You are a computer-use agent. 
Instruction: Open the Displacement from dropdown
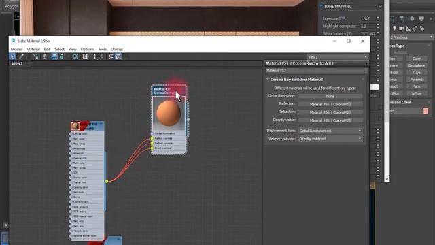click(x=330, y=131)
